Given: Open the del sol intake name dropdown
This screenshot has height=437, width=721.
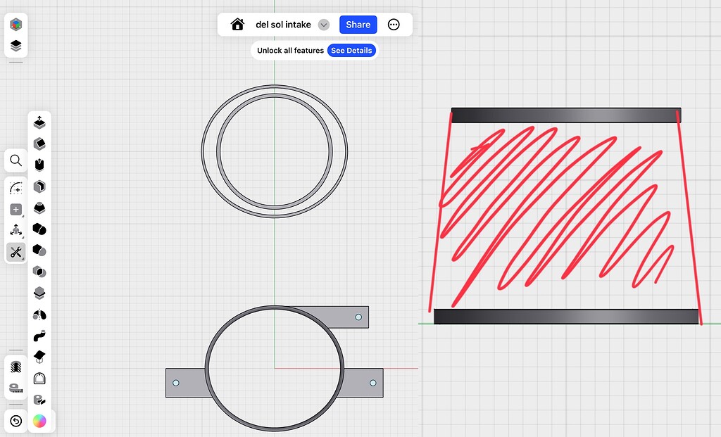Looking at the screenshot, I should click(324, 24).
